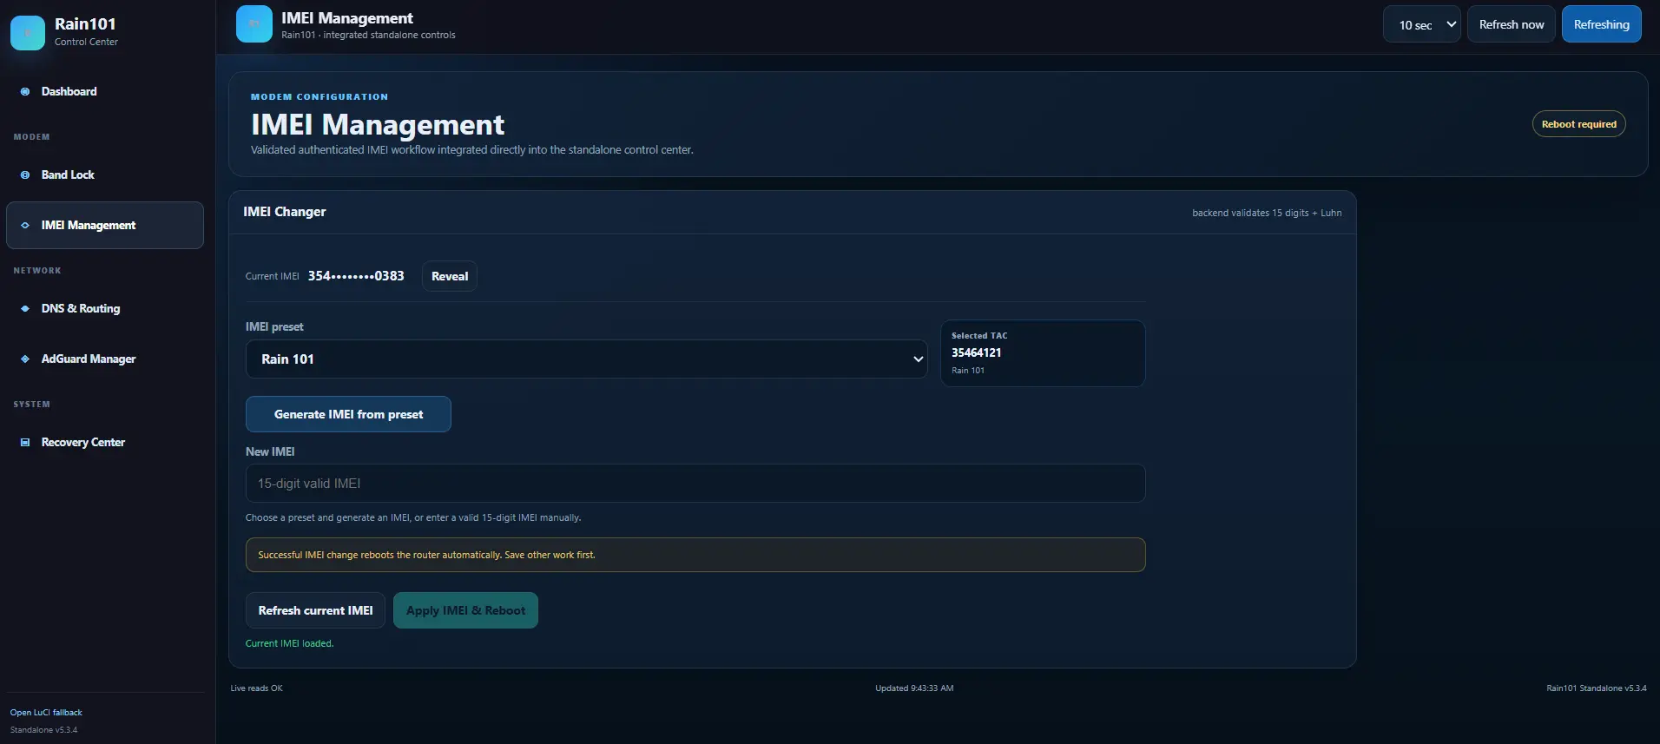Click 'Rain101 Standalone v5.3.4' footer text
1660x744 pixels.
[x=1596, y=688]
